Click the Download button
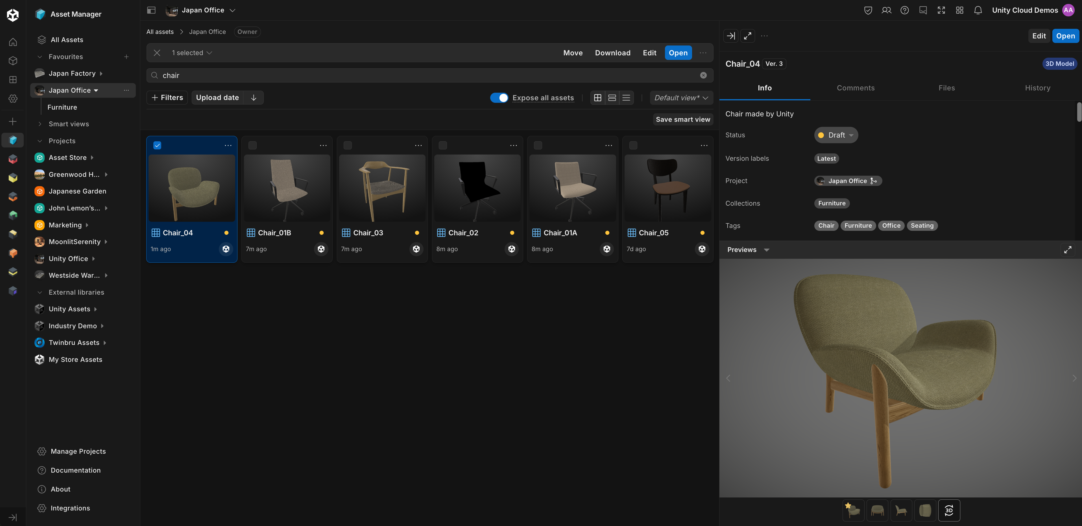The width and height of the screenshot is (1082, 526). click(613, 53)
